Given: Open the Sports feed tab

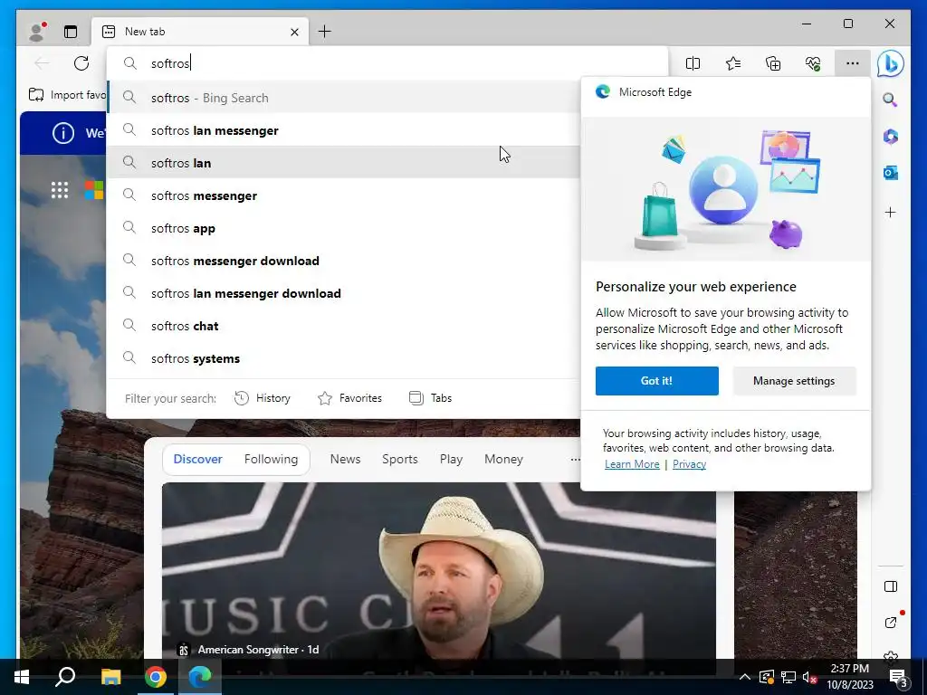Looking at the screenshot, I should point(399,459).
